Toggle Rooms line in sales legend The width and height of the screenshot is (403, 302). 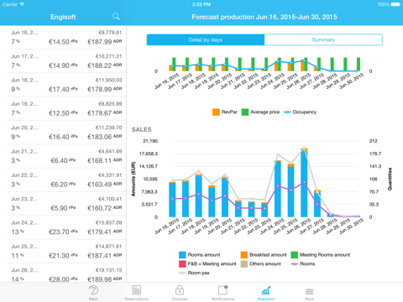pos(303,263)
